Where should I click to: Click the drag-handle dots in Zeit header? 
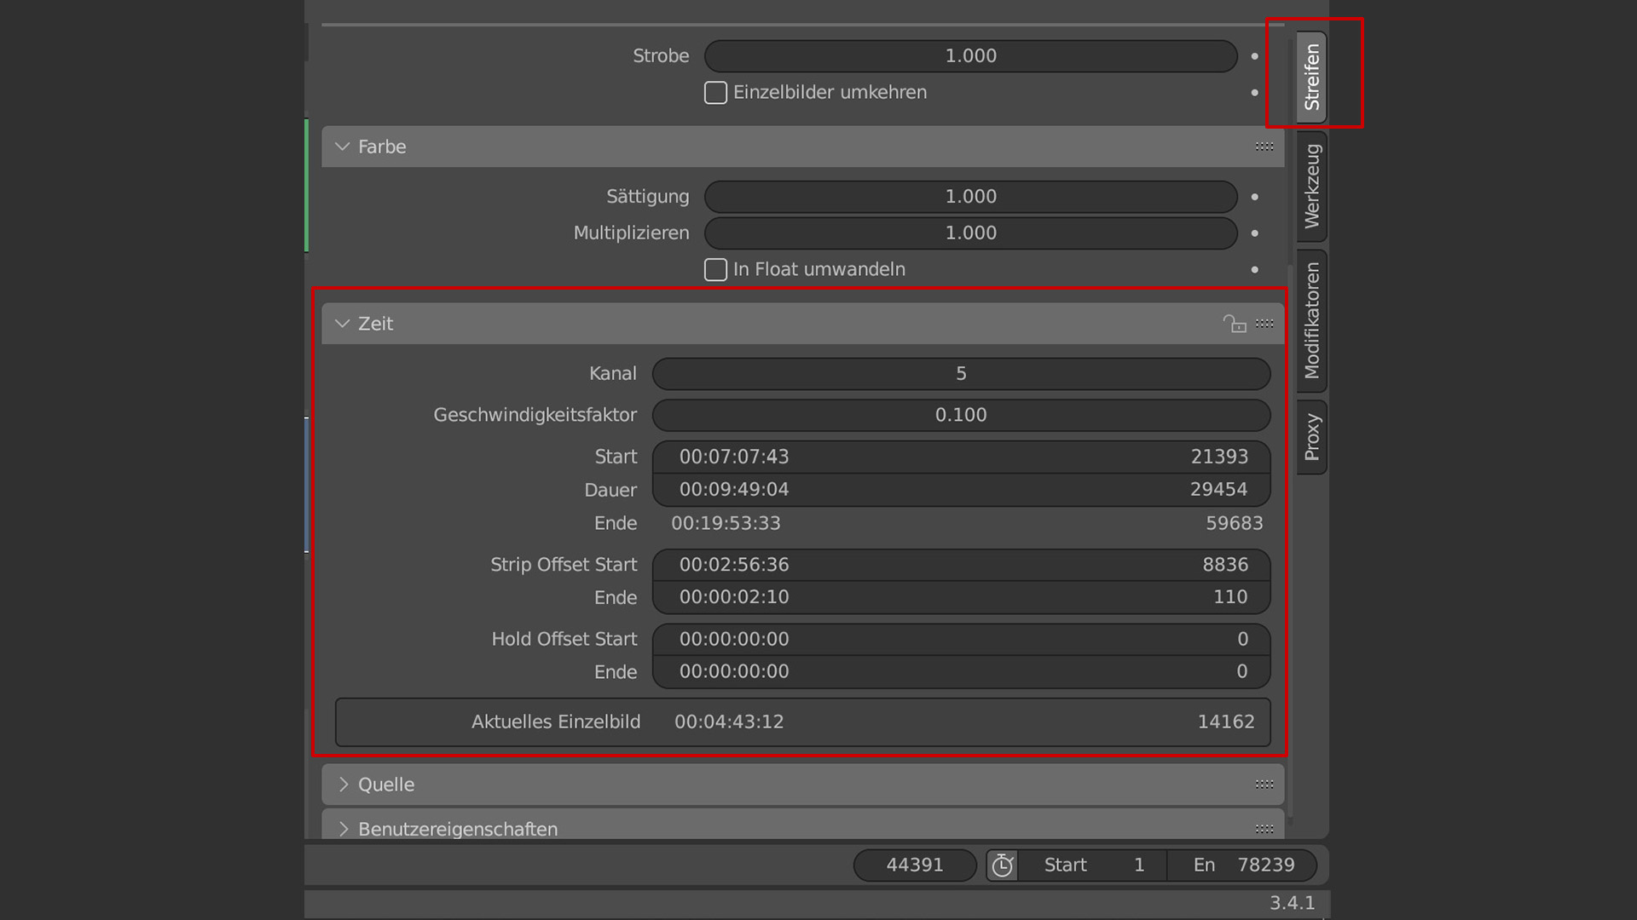(x=1264, y=324)
